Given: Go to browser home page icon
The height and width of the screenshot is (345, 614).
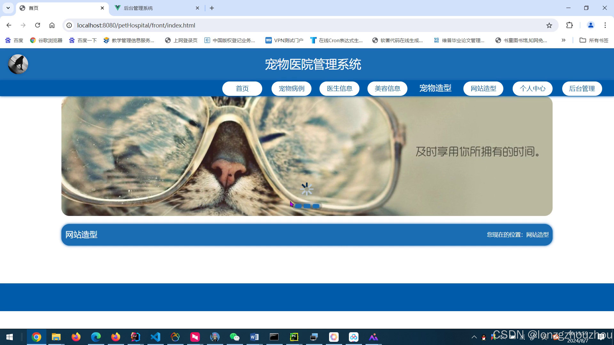Looking at the screenshot, I should [52, 25].
